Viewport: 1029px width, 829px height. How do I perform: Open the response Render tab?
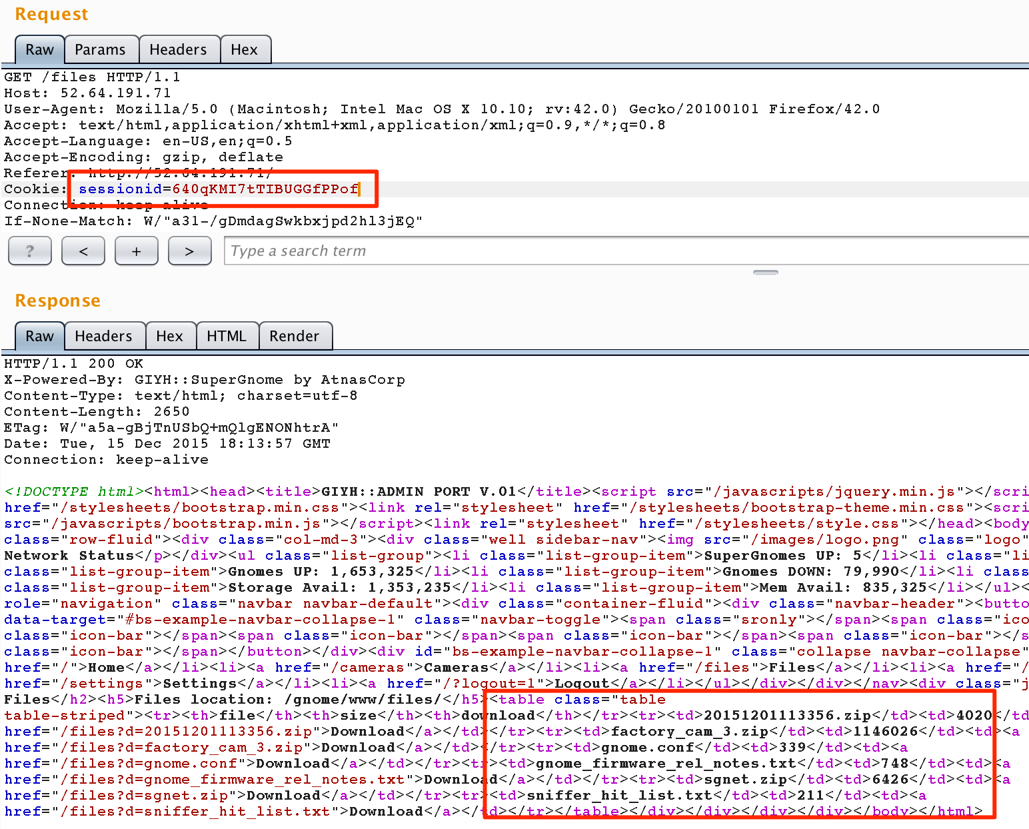coord(295,337)
